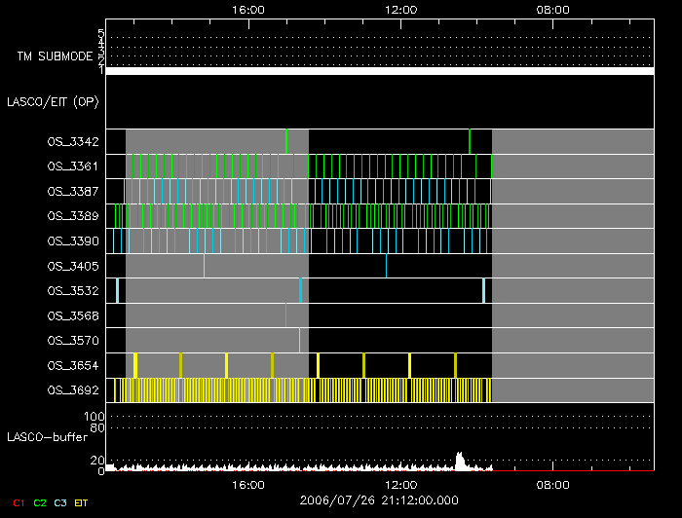682x518 pixels.
Task: Click the red C1 legend entry
Action: 19,502
